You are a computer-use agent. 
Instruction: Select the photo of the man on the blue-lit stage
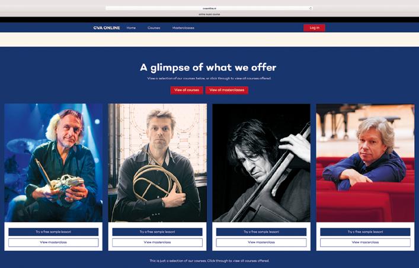click(53, 163)
